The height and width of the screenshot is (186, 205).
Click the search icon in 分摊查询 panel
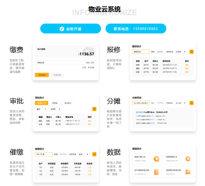tap(191, 103)
